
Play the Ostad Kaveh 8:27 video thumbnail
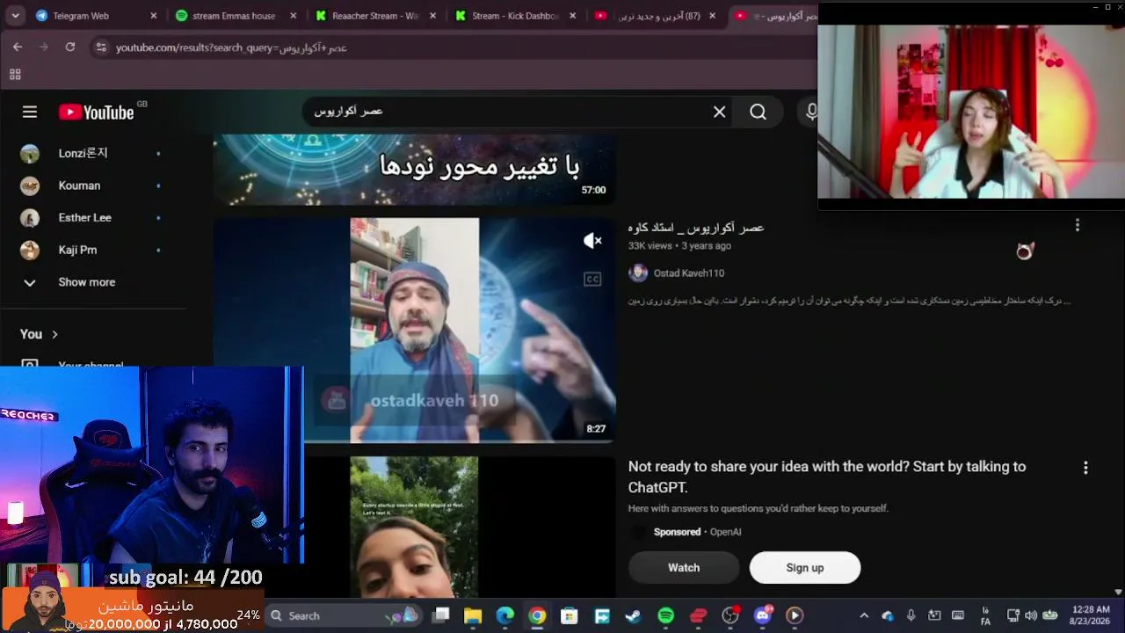[414, 331]
